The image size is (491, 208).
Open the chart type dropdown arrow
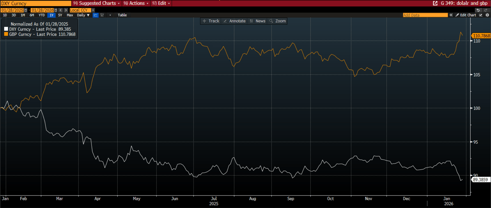point(110,15)
